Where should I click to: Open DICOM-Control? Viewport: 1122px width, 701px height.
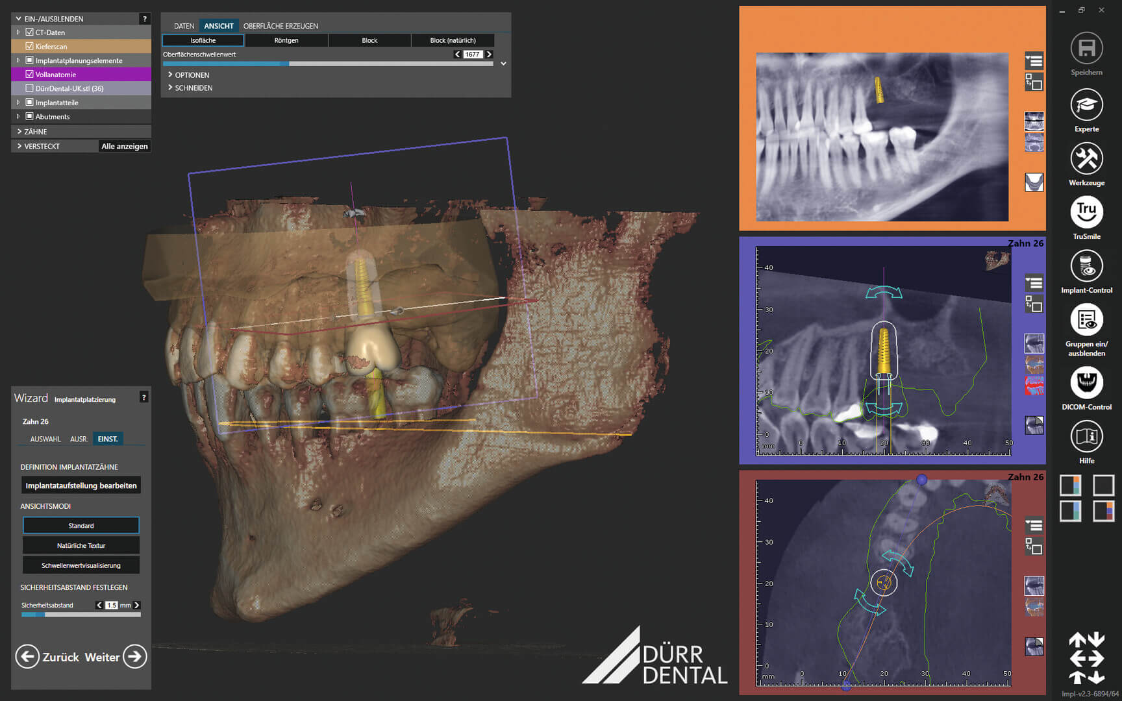tap(1086, 383)
